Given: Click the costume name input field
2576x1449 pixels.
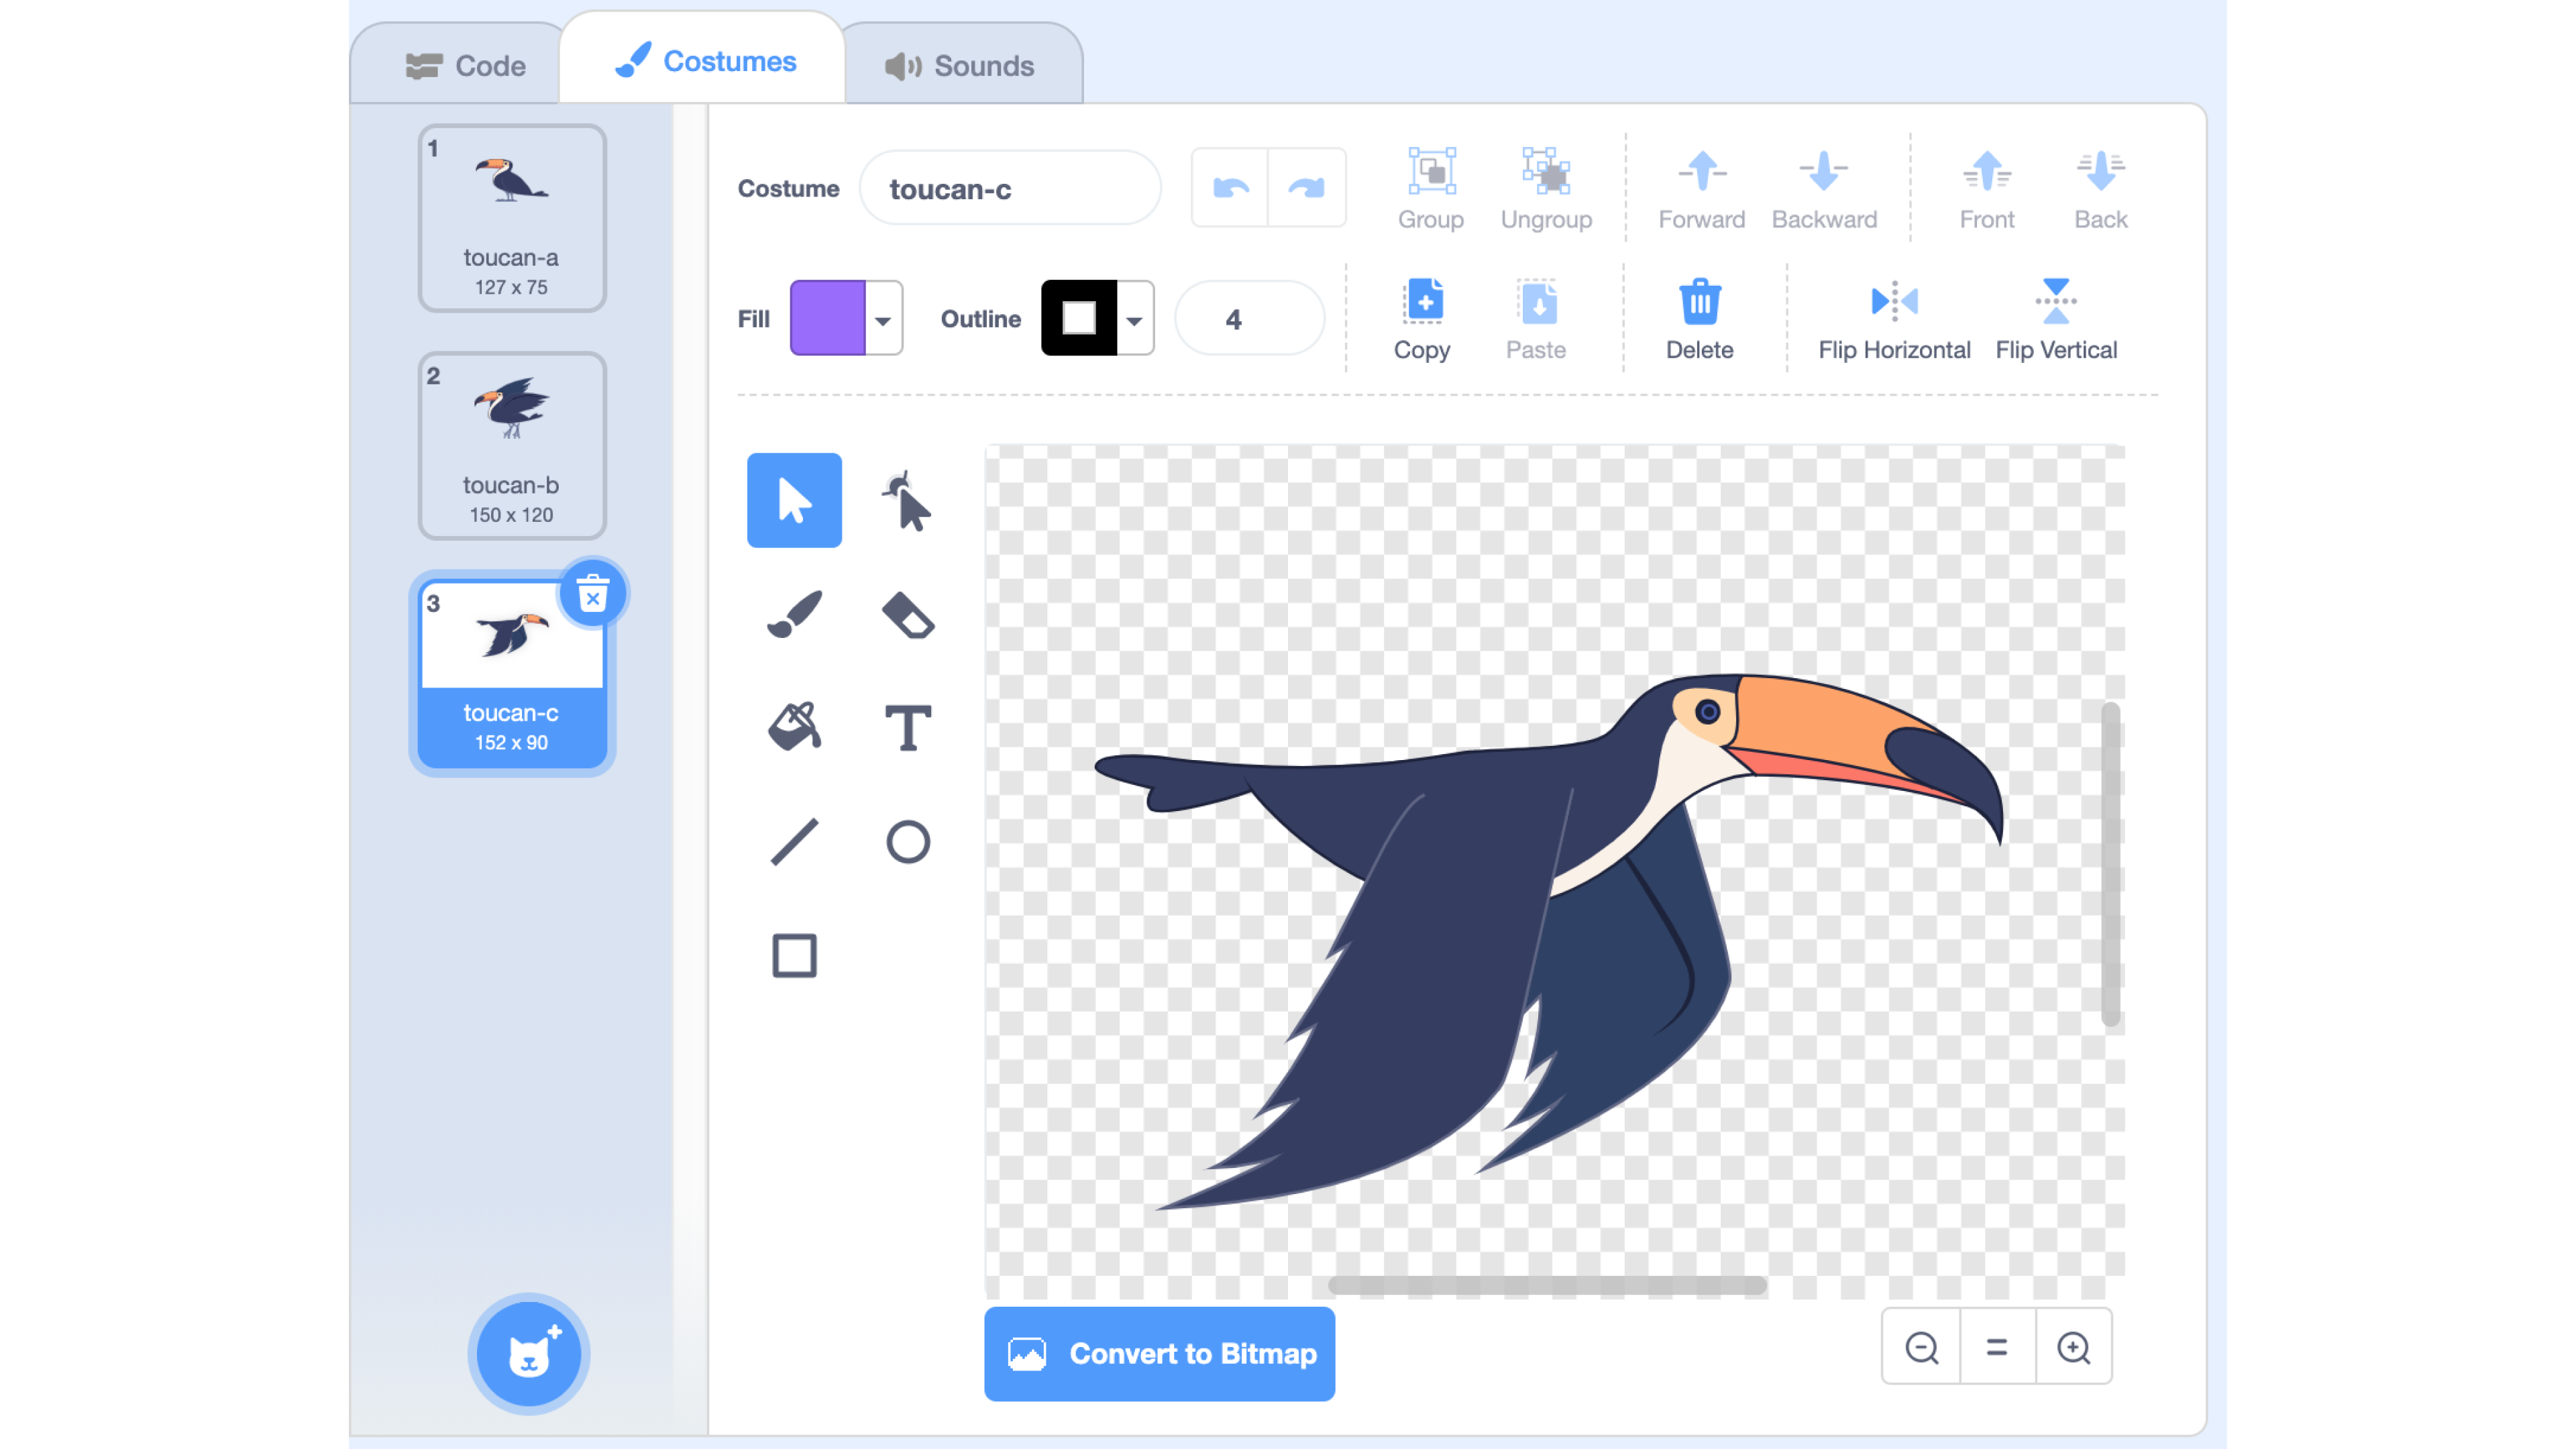Looking at the screenshot, I should (x=1010, y=189).
